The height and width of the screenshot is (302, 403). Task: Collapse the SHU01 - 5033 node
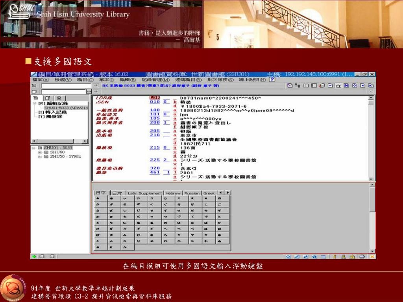(x=33, y=148)
